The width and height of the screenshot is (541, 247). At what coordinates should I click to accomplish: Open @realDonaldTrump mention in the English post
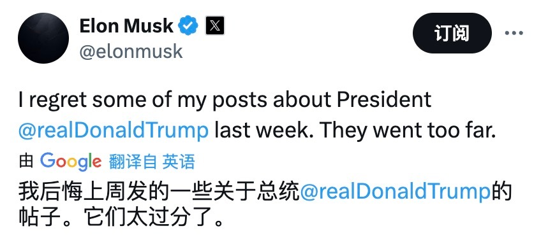(114, 131)
